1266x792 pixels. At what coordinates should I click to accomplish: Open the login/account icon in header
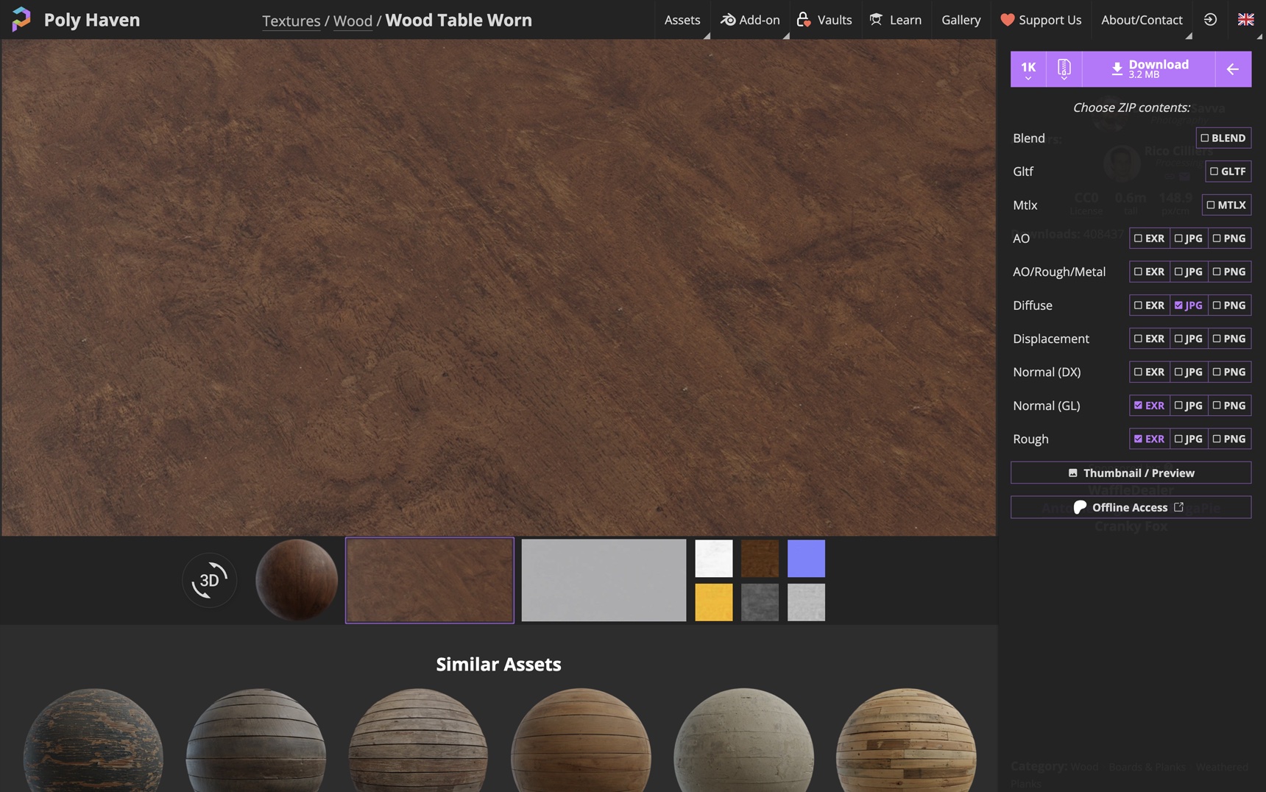(1210, 20)
